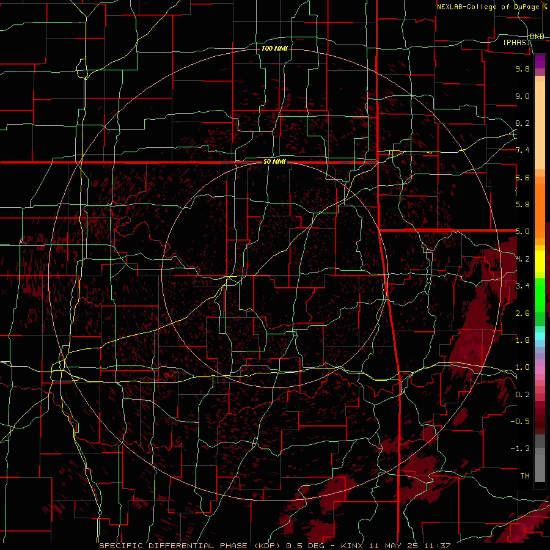Click the 5.0 value on the color scale

pos(522,232)
